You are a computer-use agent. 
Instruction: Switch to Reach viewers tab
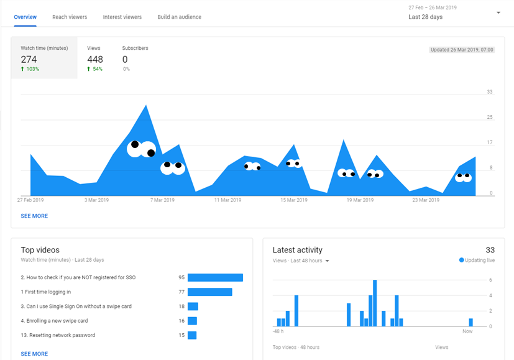[70, 17]
